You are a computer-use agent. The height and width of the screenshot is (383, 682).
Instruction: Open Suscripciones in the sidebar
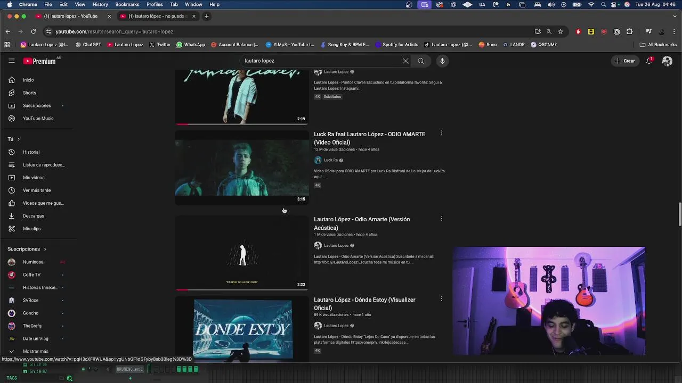point(37,105)
